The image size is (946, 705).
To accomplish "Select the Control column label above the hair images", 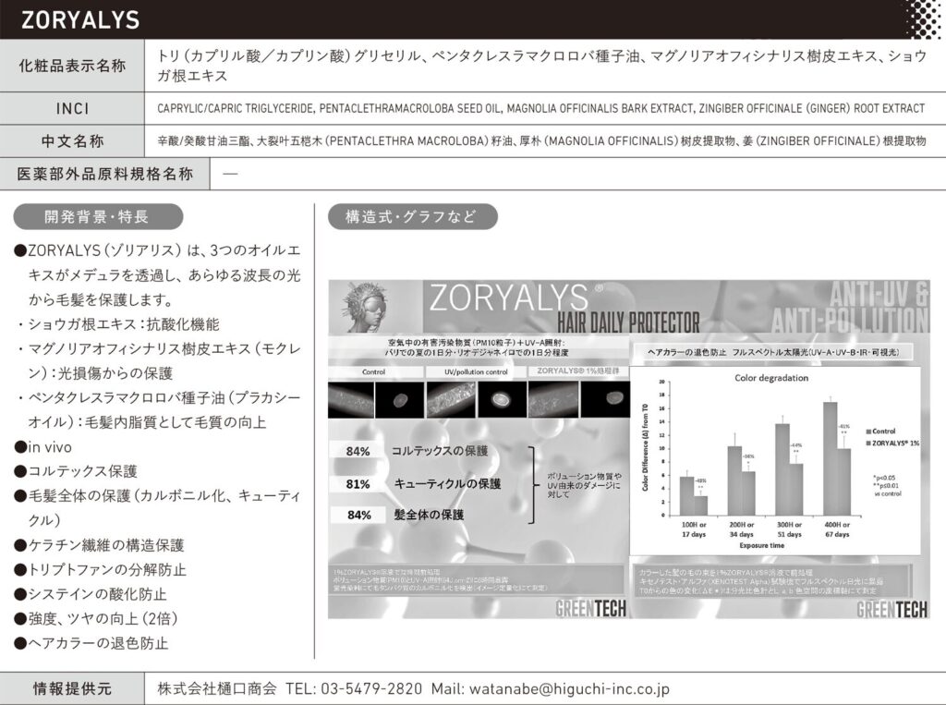I will (373, 371).
